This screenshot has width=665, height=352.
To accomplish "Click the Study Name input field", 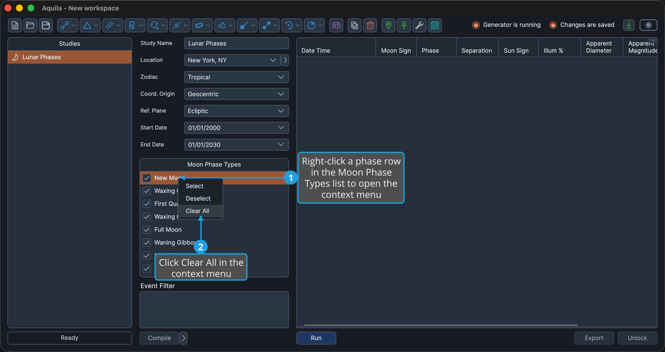I will coord(237,43).
